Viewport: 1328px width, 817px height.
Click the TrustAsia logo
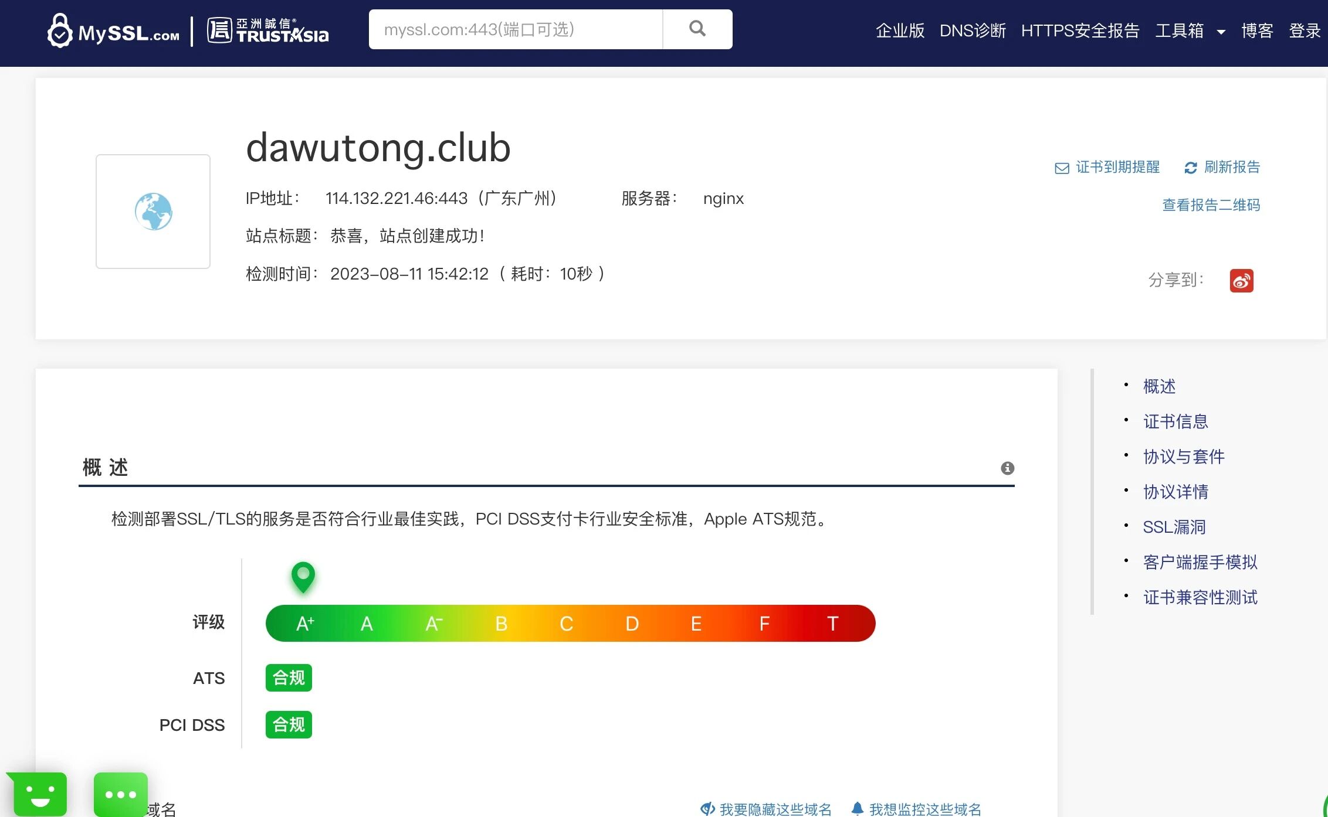click(x=268, y=31)
